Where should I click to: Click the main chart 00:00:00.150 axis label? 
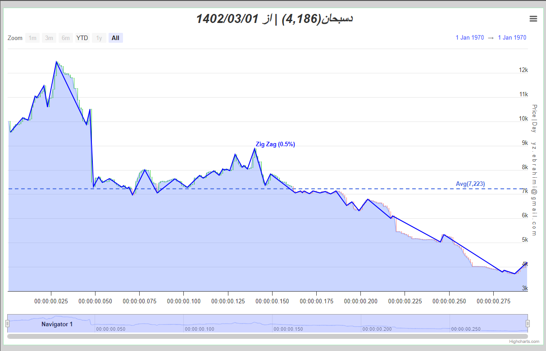[272, 301]
